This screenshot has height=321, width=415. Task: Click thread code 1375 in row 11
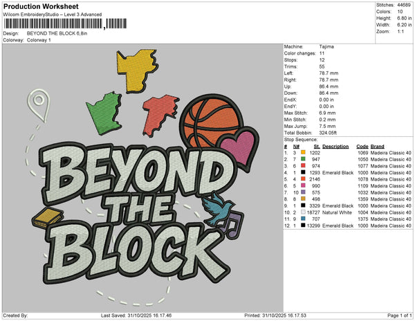pyautogui.click(x=363, y=219)
